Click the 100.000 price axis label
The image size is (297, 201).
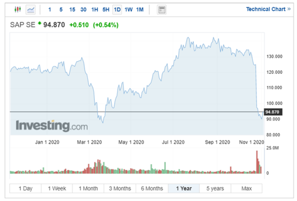pos(274,103)
